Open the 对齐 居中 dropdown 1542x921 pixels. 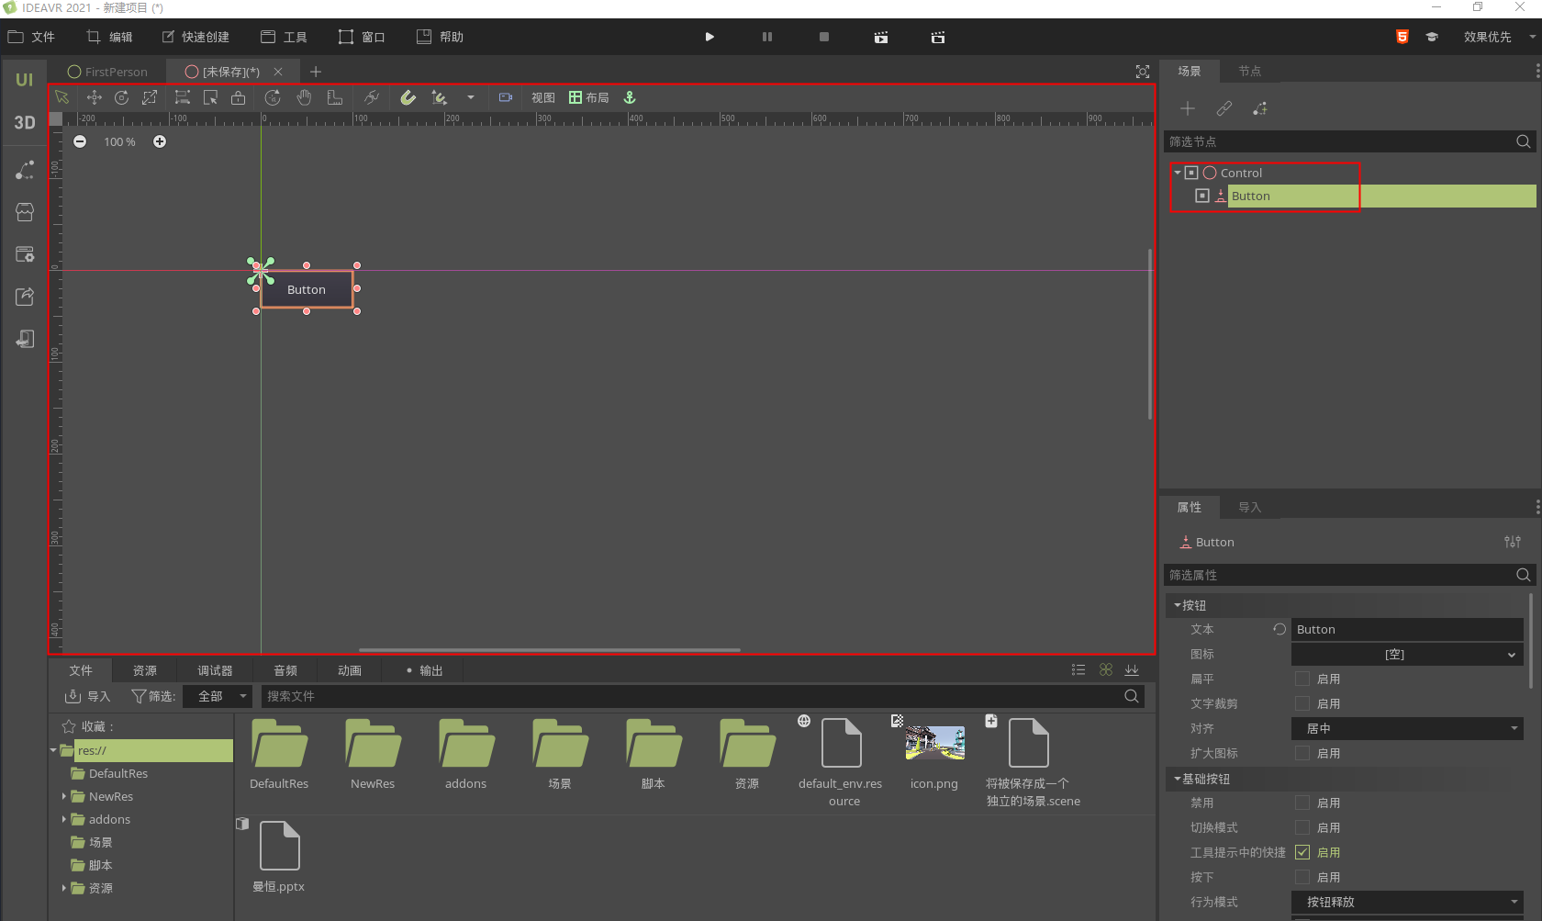(x=1407, y=728)
